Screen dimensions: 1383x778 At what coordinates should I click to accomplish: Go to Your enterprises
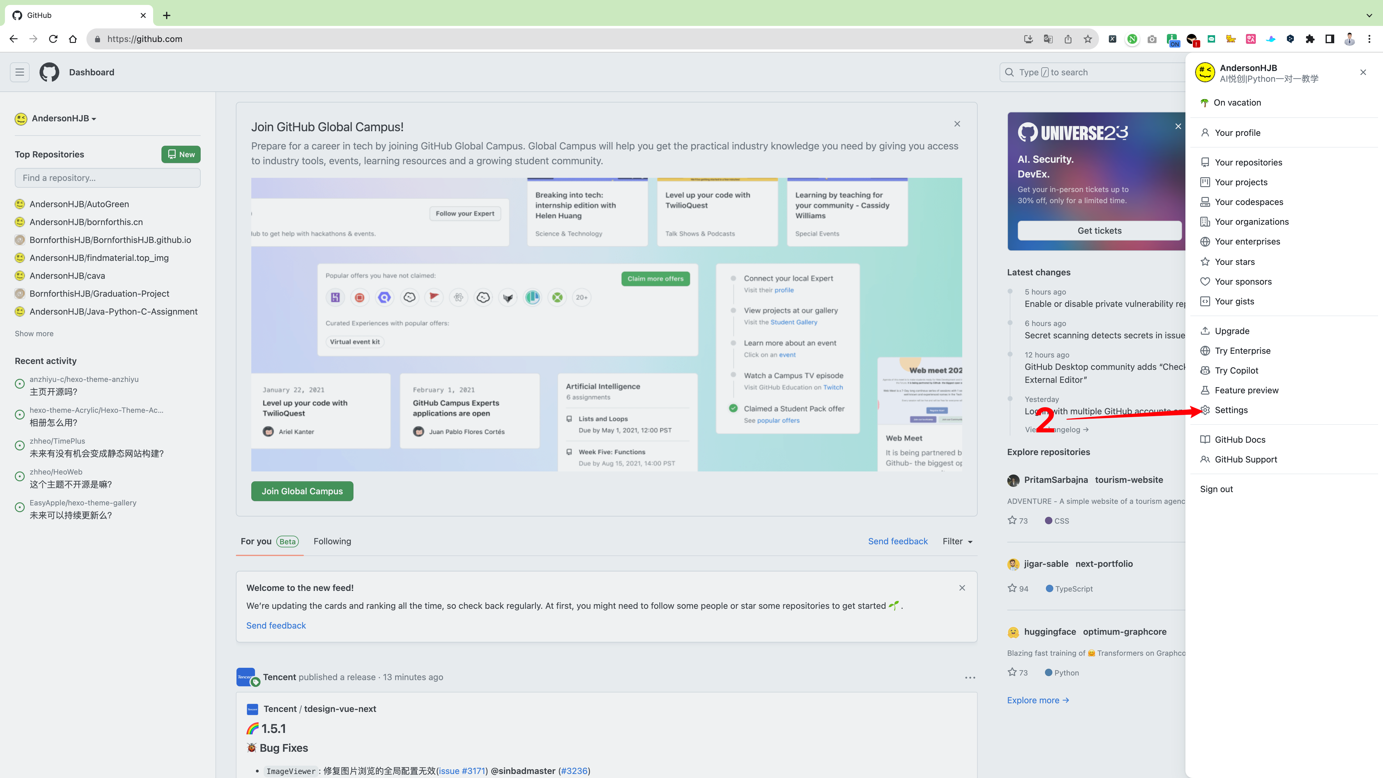coord(1284,242)
